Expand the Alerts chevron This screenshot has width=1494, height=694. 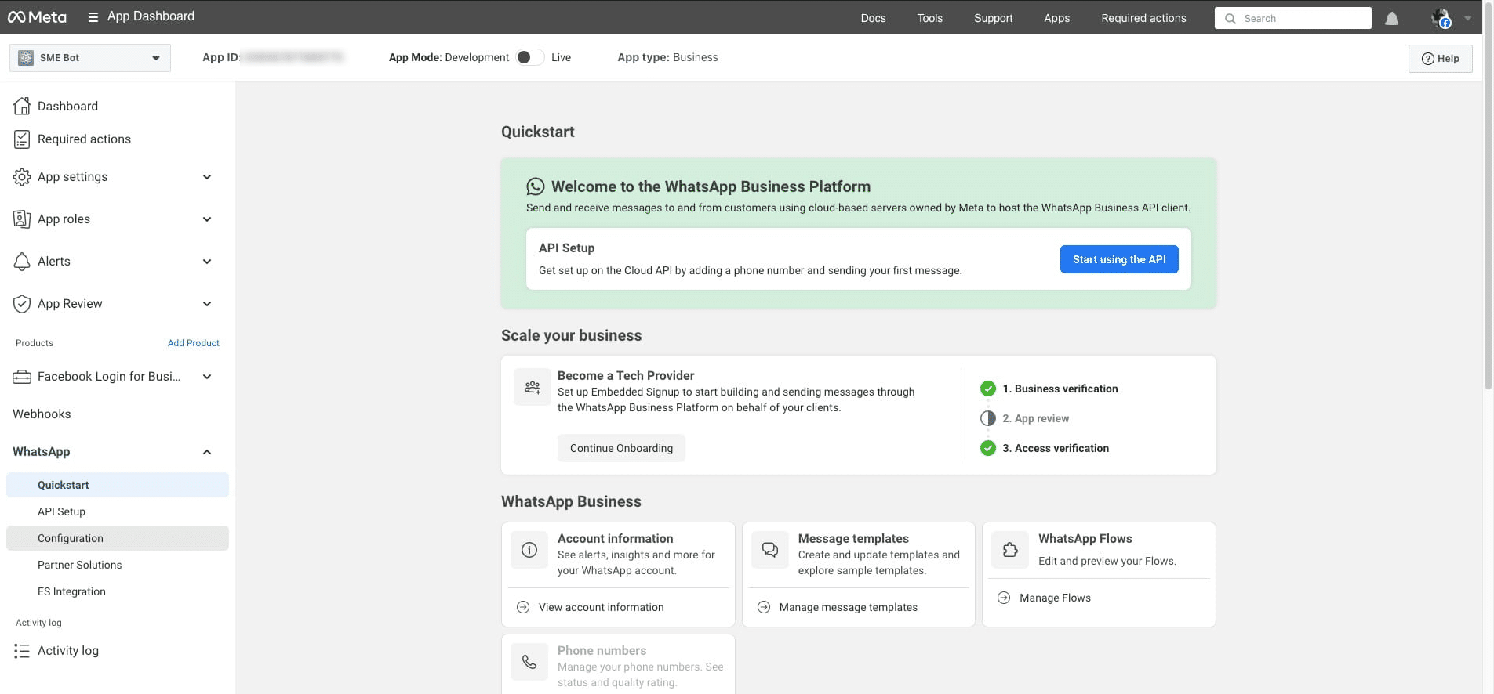pyautogui.click(x=207, y=262)
